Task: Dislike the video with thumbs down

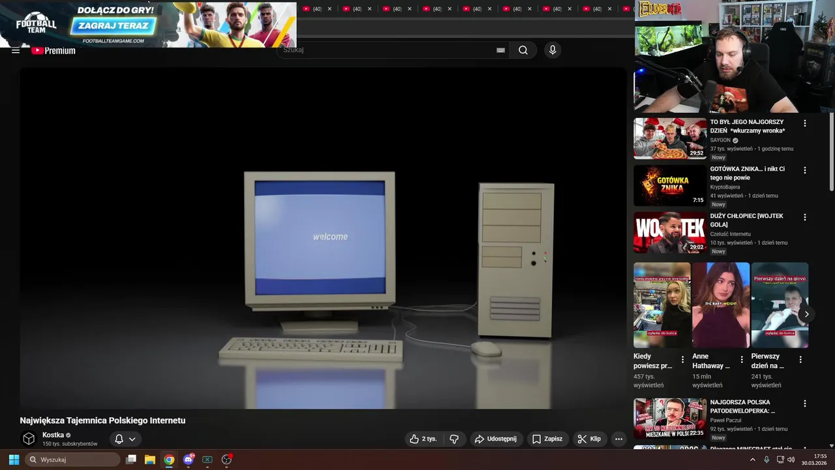Action: coord(455,439)
